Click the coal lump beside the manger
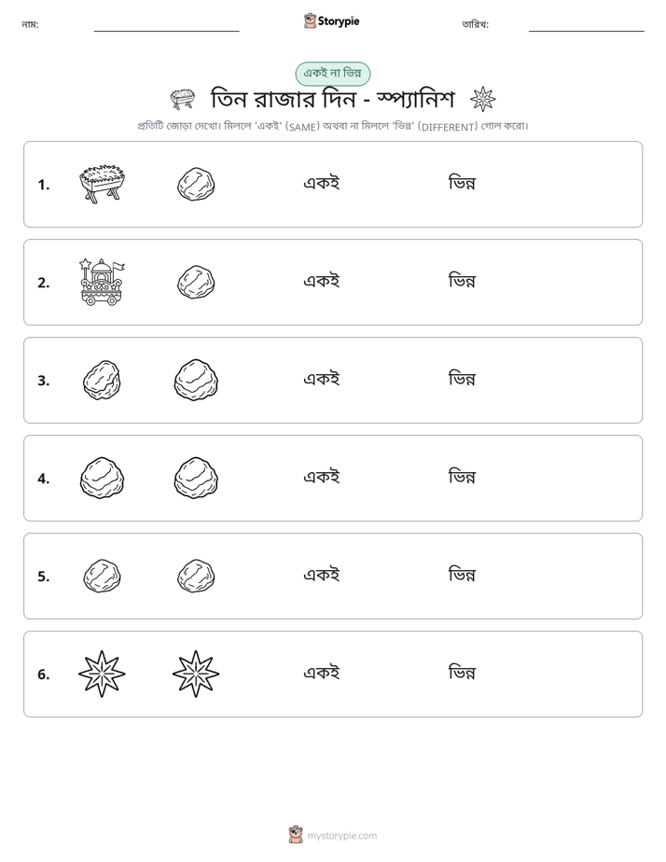Viewport: 666px width, 862px height. (x=196, y=184)
